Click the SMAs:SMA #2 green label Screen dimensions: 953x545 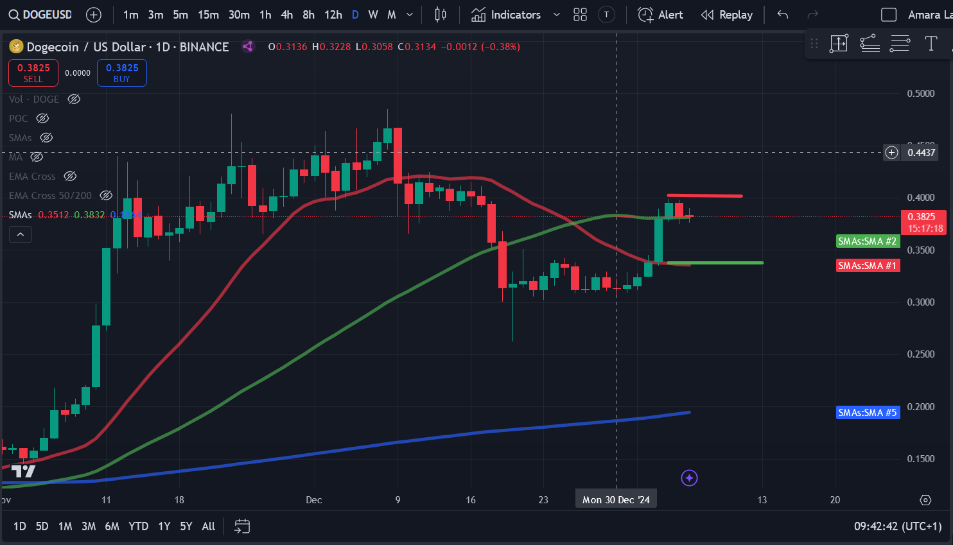pos(868,241)
